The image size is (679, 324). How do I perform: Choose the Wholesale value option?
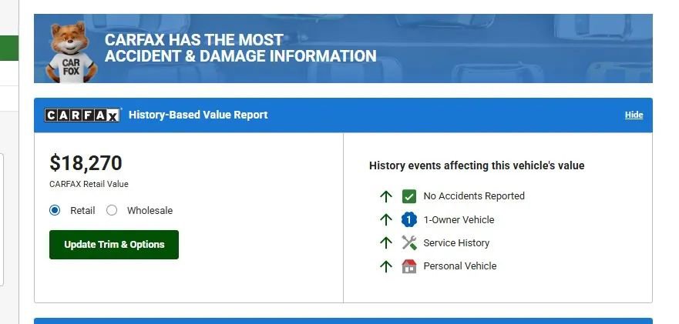[x=112, y=210]
